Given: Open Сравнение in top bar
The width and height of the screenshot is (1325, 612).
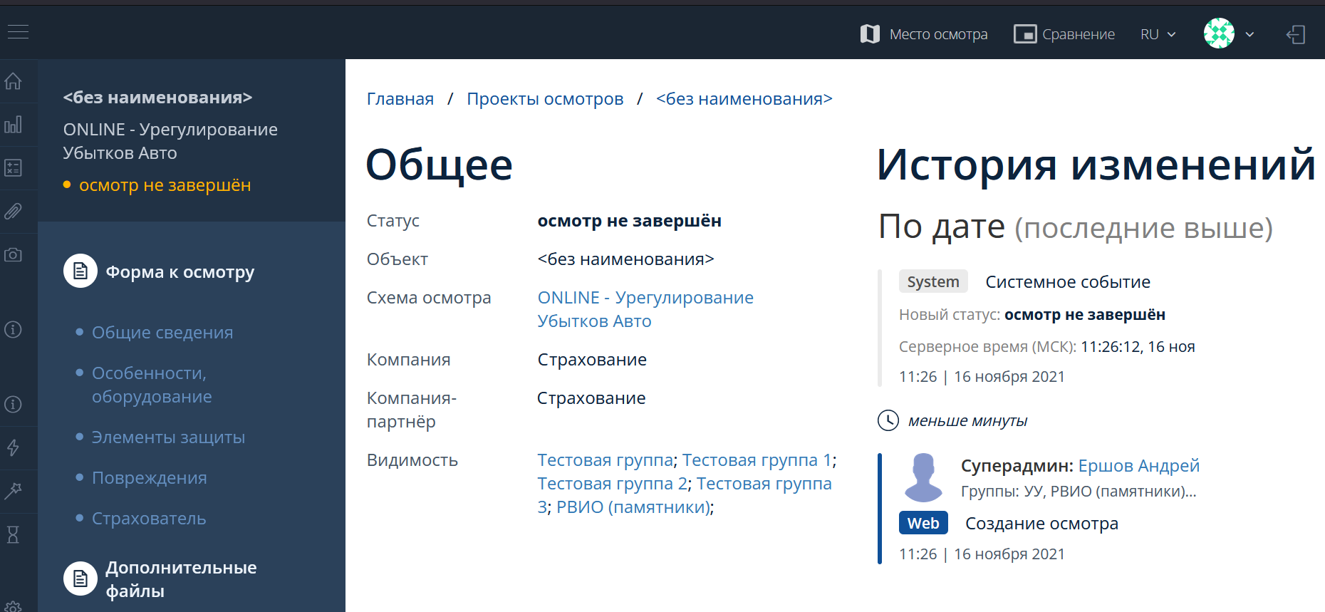Looking at the screenshot, I should pos(1064,34).
